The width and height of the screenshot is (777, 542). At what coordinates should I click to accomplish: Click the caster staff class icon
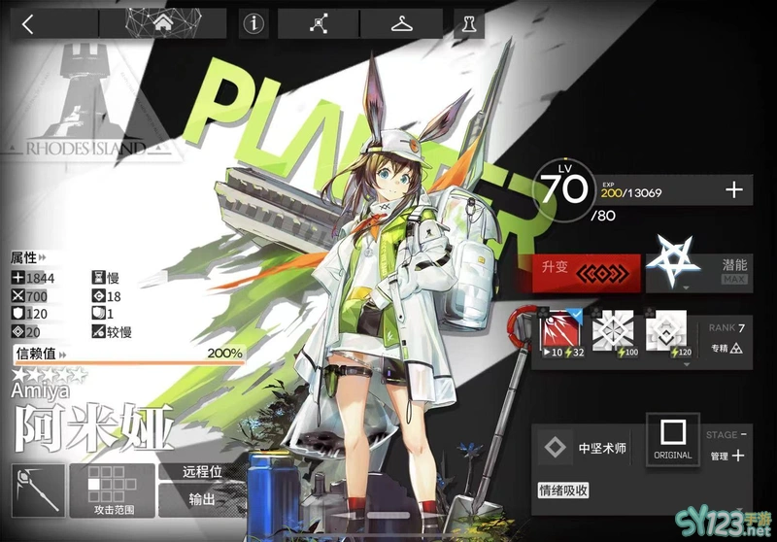(x=39, y=490)
